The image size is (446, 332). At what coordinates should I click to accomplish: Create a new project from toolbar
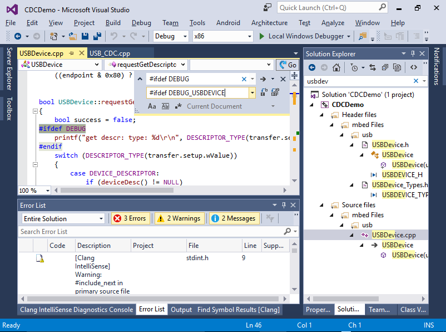tap(53, 36)
